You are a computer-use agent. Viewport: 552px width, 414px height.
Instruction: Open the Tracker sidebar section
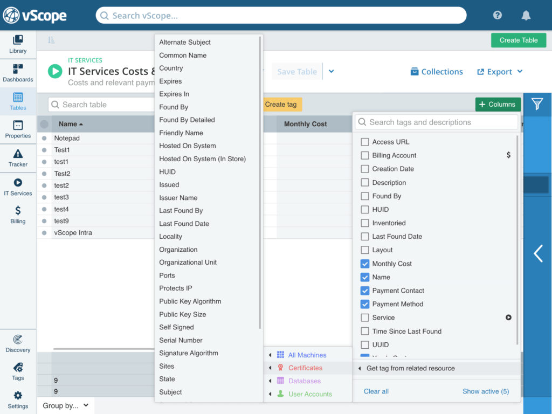tap(18, 158)
